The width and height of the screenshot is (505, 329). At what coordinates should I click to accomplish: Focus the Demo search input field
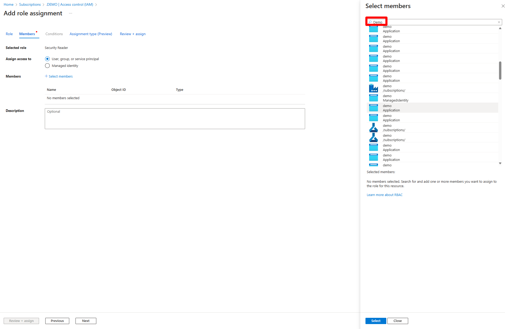click(434, 22)
